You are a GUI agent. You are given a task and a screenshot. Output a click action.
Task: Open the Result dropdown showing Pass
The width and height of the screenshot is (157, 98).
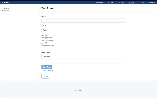pyautogui.click(x=83, y=30)
